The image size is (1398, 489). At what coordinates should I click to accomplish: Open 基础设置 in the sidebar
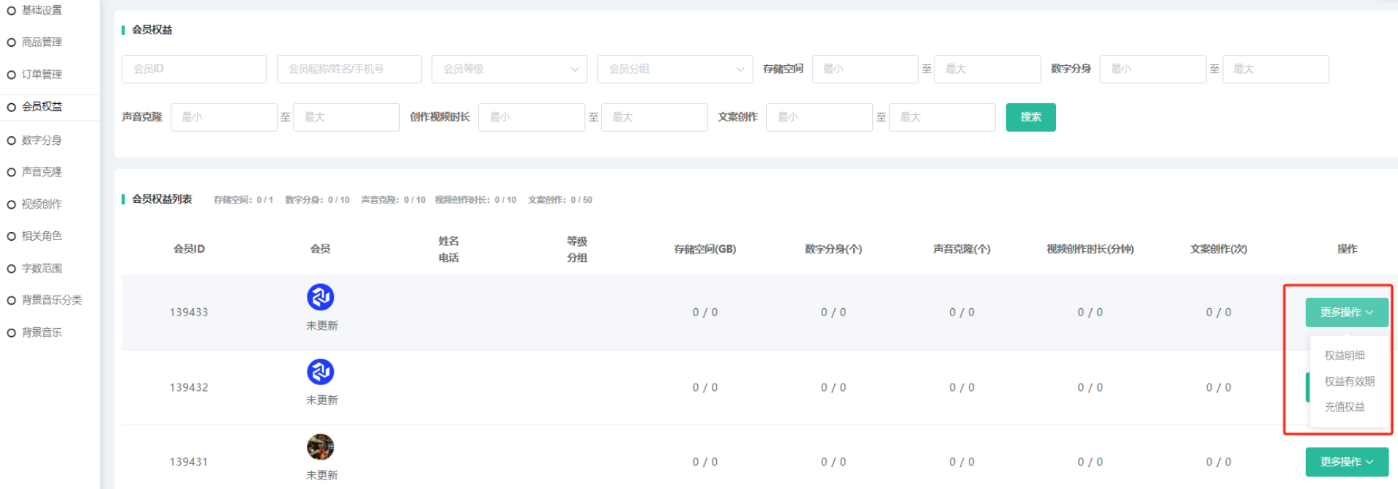click(x=41, y=10)
